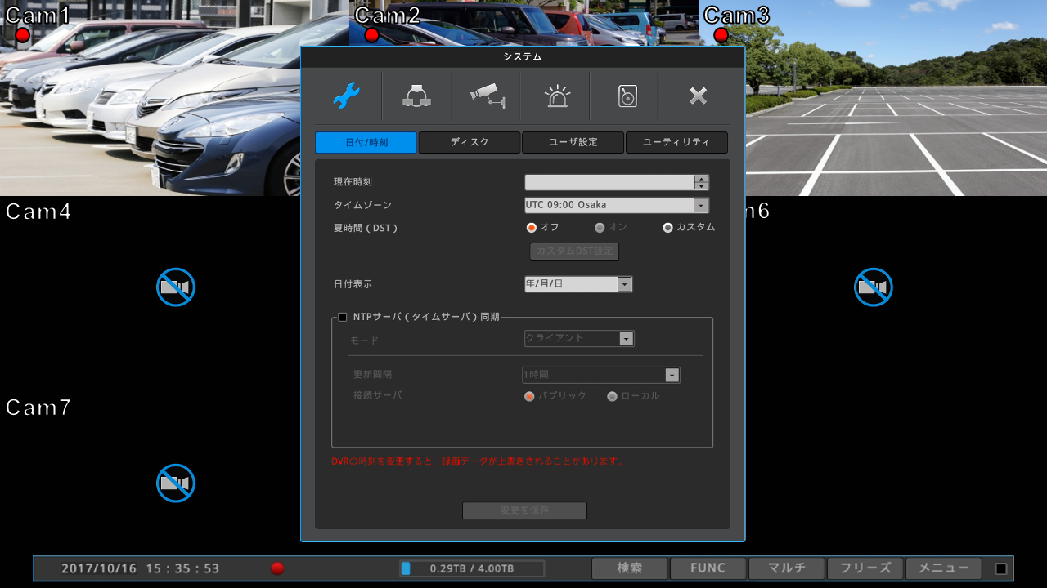The width and height of the screenshot is (1047, 588).
Task: Click the Cam7 disabled camera icon
Action: [x=176, y=483]
